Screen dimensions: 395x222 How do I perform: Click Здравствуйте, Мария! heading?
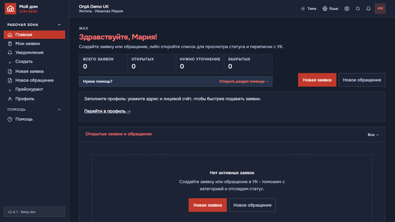click(x=118, y=37)
